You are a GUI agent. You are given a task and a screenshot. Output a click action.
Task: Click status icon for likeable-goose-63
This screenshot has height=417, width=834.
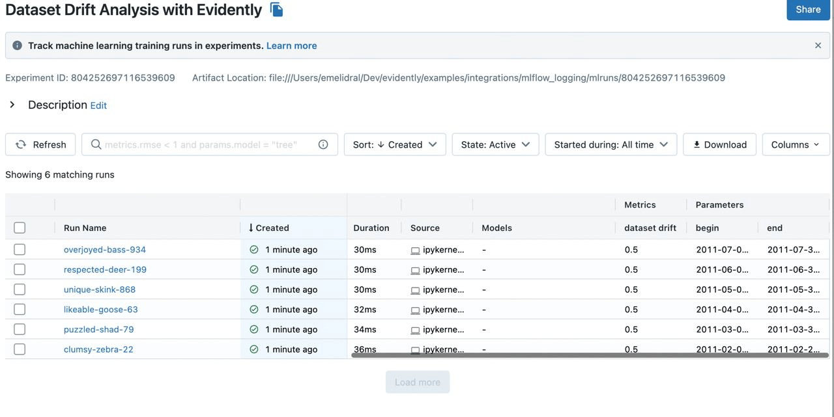pyautogui.click(x=254, y=310)
